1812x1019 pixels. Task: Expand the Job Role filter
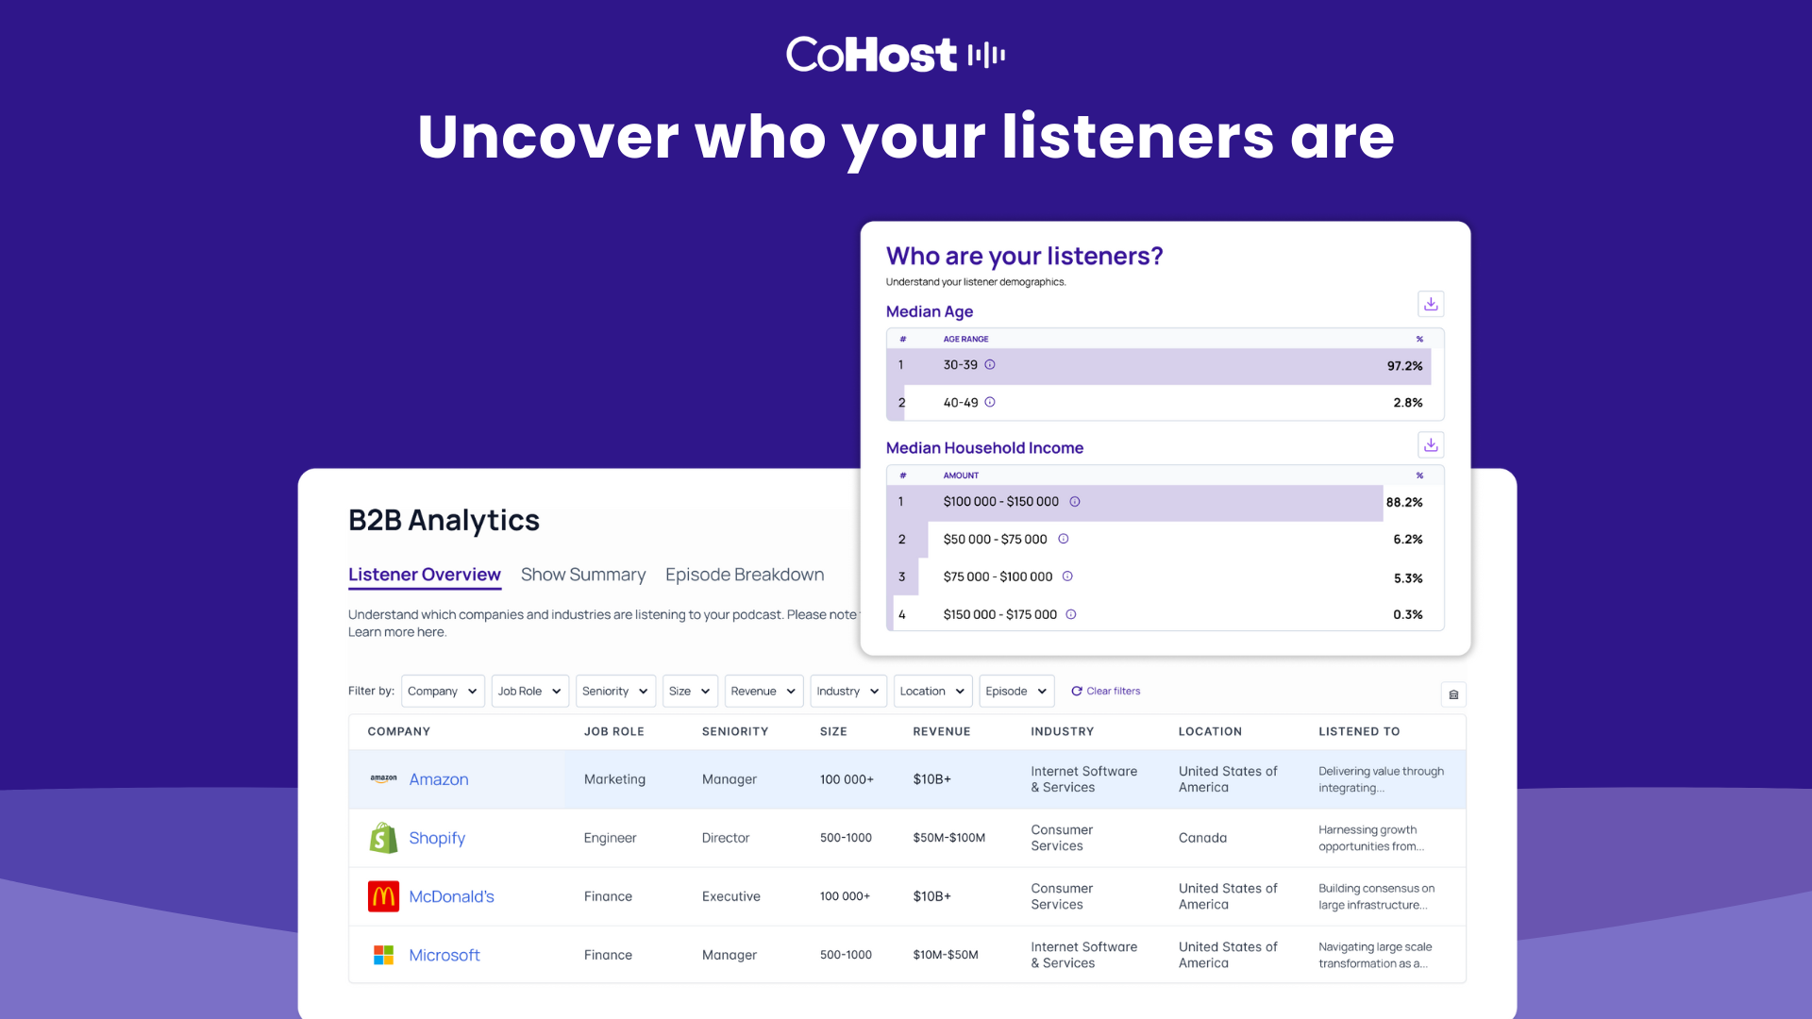click(x=529, y=692)
